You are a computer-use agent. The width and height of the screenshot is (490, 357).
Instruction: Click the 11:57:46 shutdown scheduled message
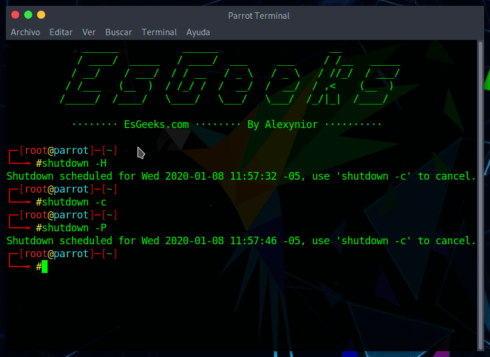(x=240, y=241)
